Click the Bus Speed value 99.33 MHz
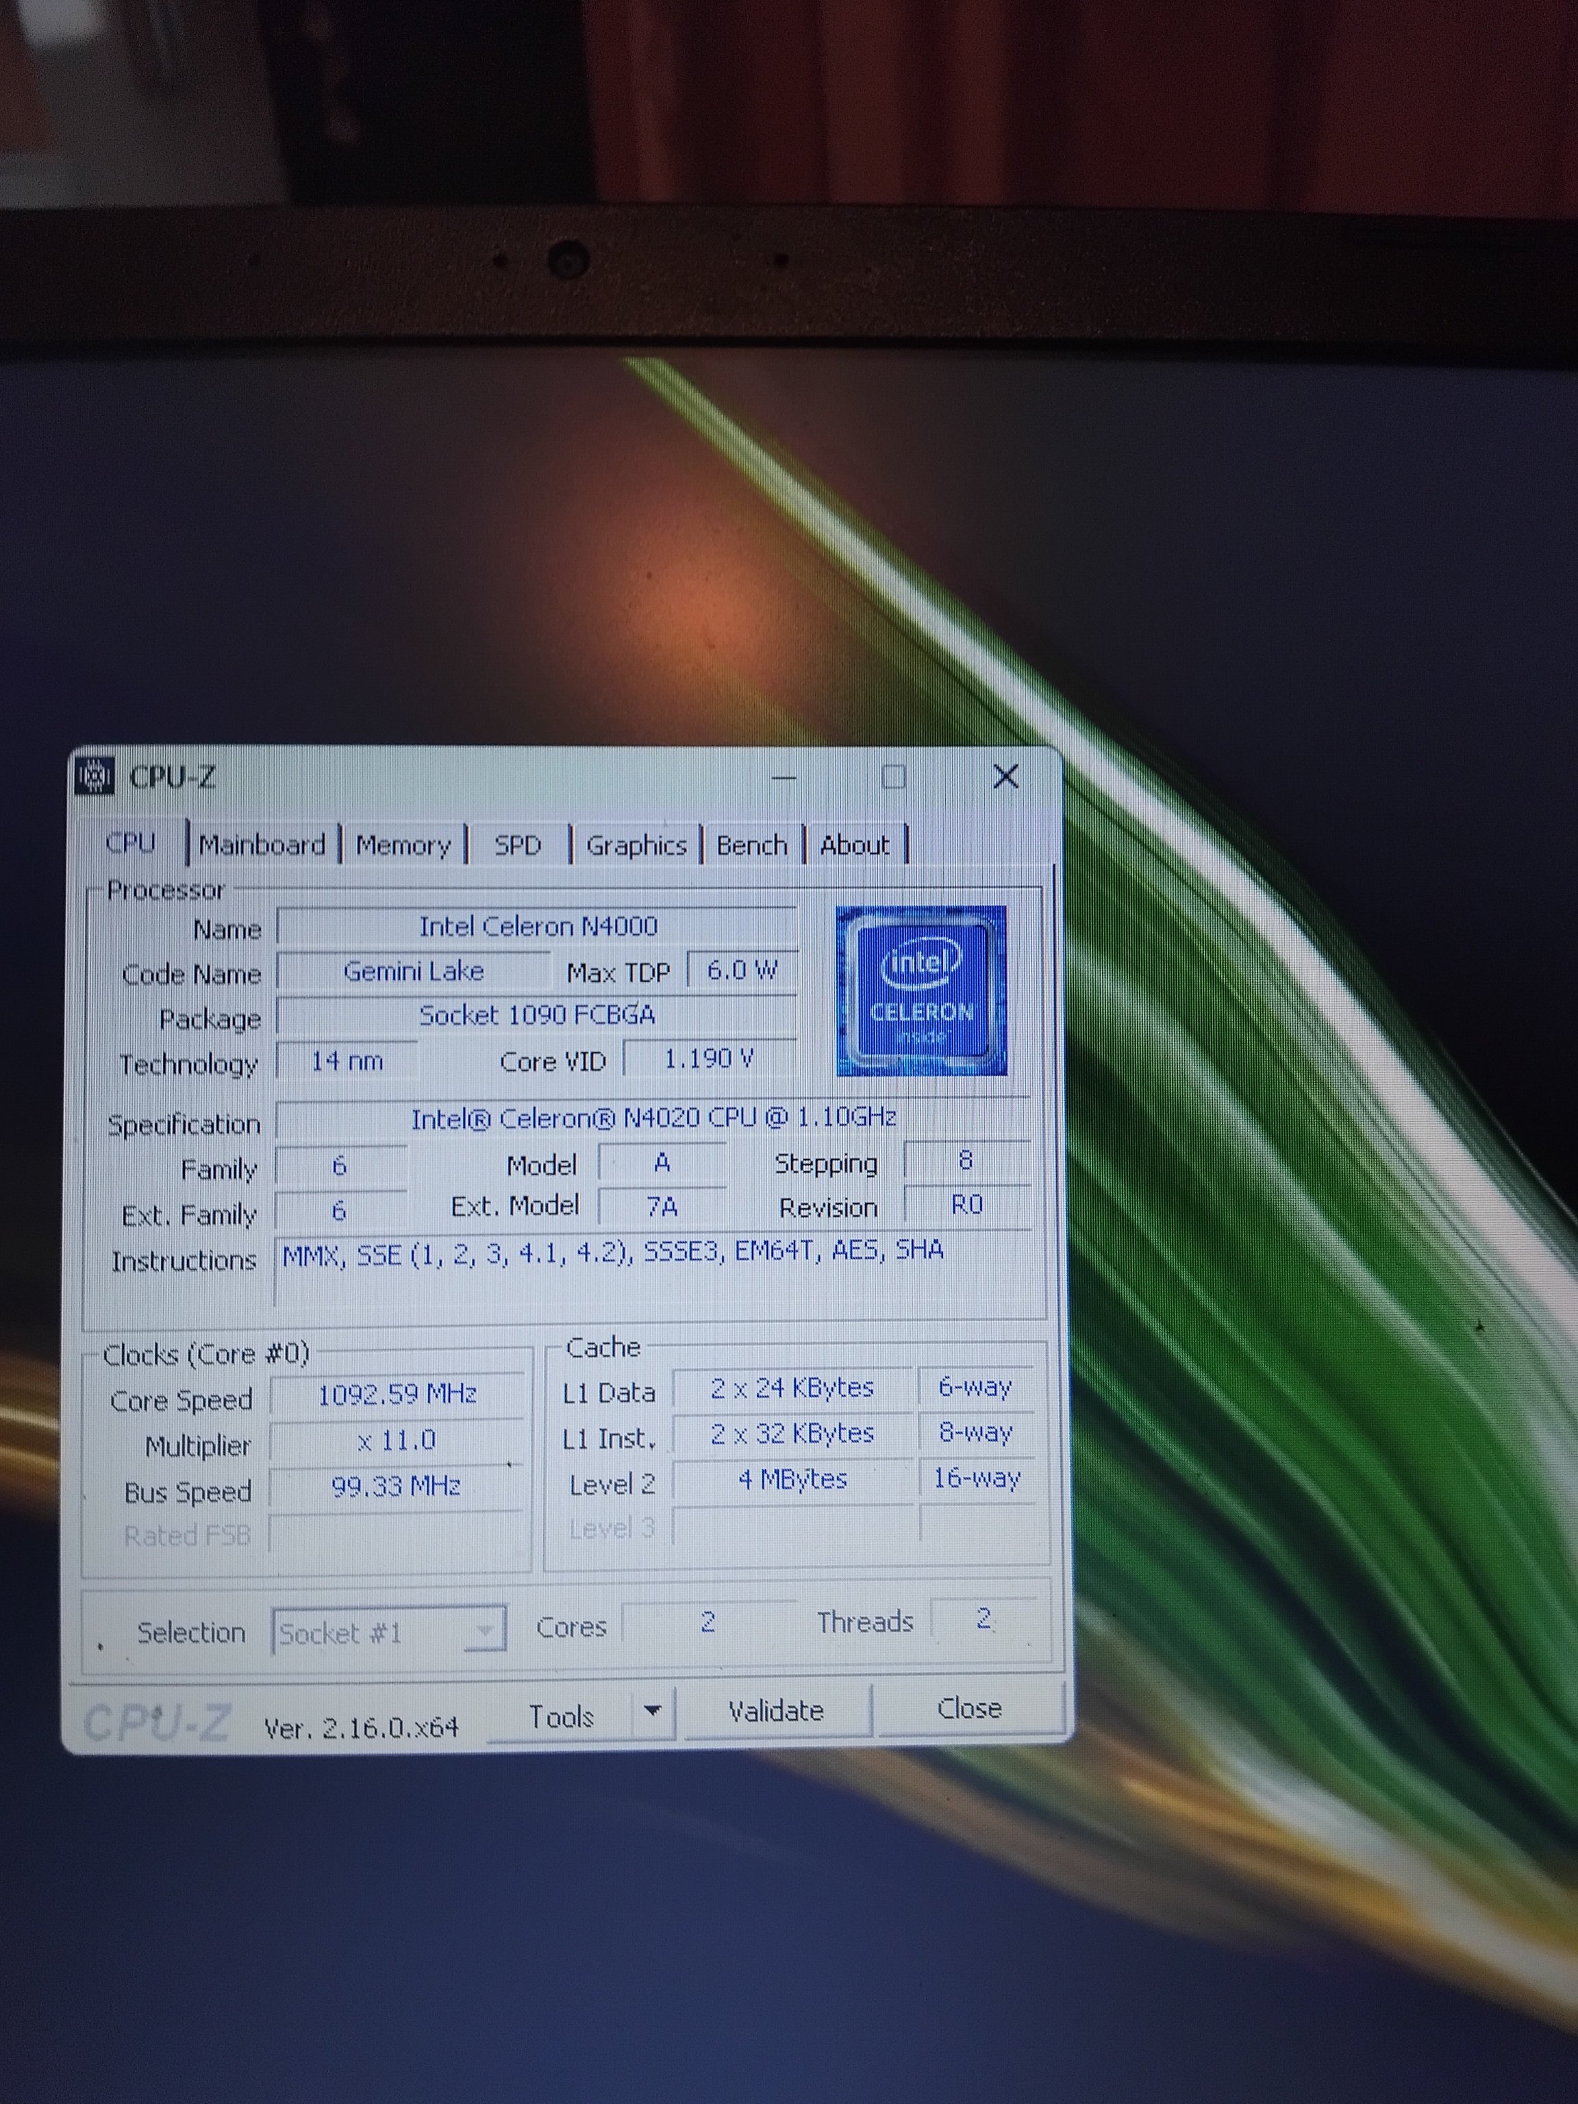The height and width of the screenshot is (2104, 1578). tap(397, 1486)
